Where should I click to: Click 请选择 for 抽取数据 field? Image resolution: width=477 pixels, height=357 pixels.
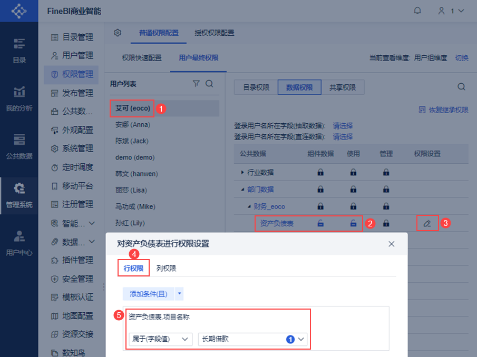[x=343, y=126]
